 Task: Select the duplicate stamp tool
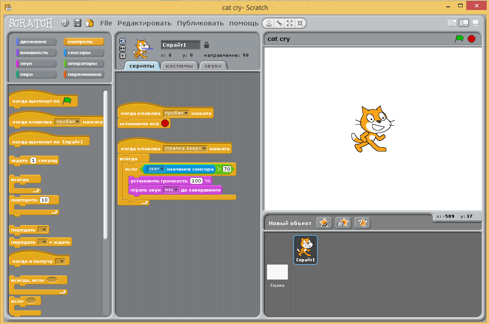point(269,23)
